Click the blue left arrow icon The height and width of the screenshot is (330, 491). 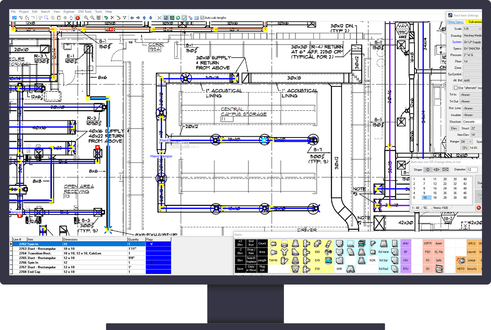132,18
